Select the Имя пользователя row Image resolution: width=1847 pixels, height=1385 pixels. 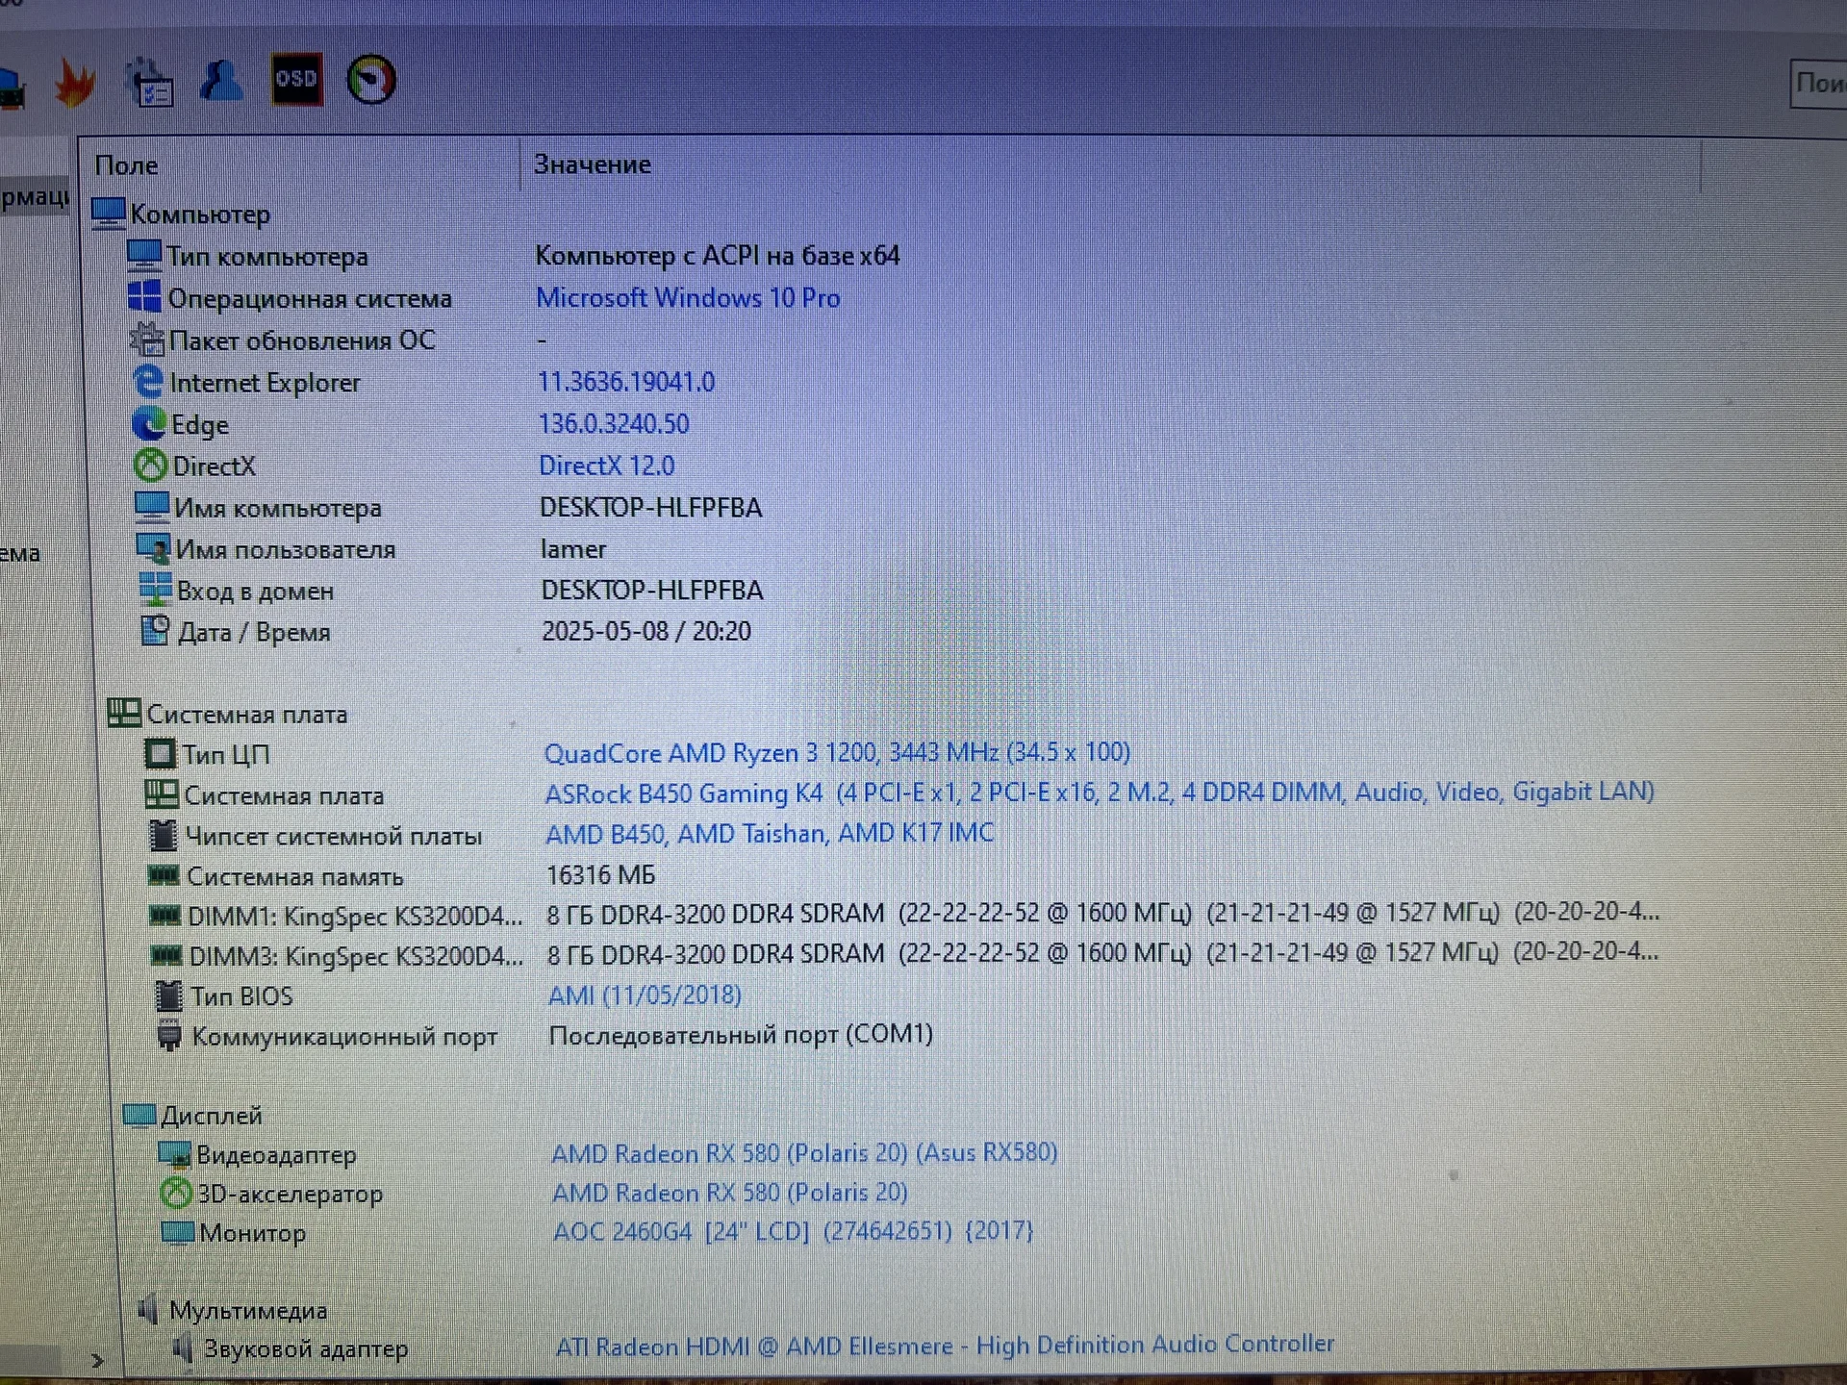(371, 549)
